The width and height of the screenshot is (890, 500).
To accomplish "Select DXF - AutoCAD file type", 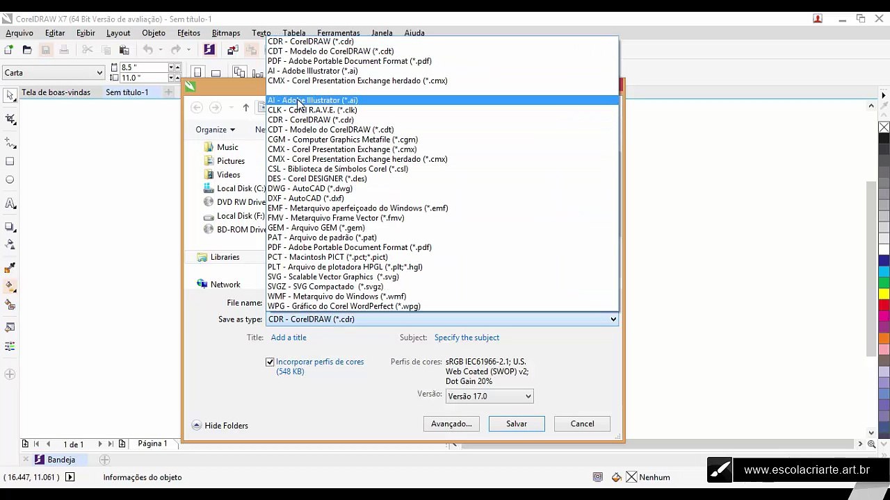I will tap(442, 199).
